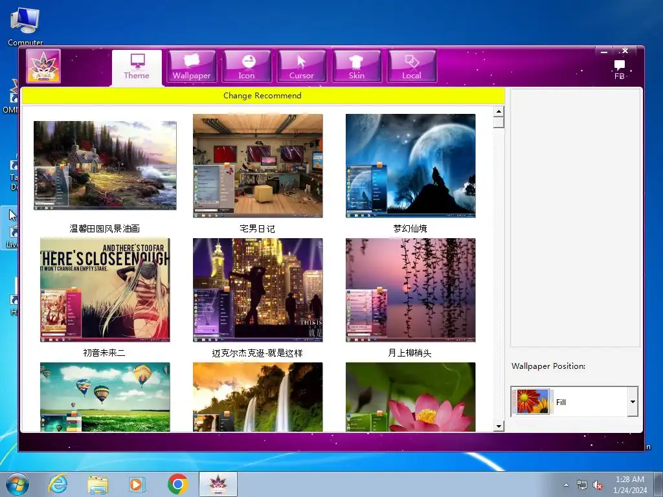Viewport: 663px width, 497px height.
Task: Select the 梦幻仙境 wolf moon theme thumbnail
Action: pyautogui.click(x=410, y=166)
